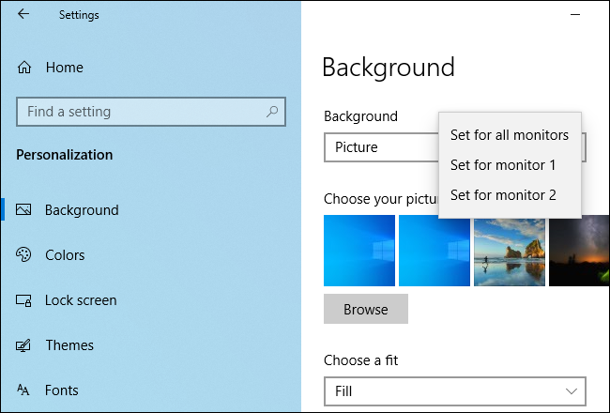Click the magnifier icon in search box
This screenshot has height=413, width=610.
(272, 112)
